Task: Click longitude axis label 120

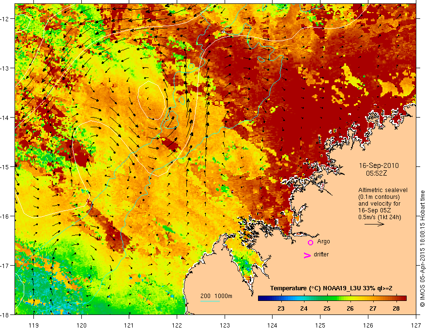Action: [81, 325]
